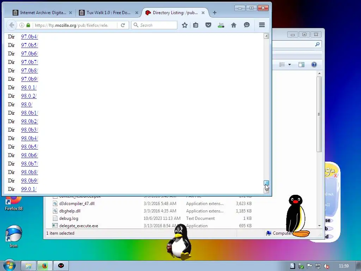Close the Tux Walk 1.0 tab

click(x=137, y=13)
